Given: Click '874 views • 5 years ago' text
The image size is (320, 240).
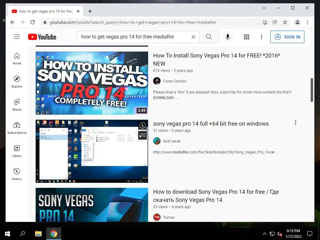Looking at the screenshot, I should (173, 70).
